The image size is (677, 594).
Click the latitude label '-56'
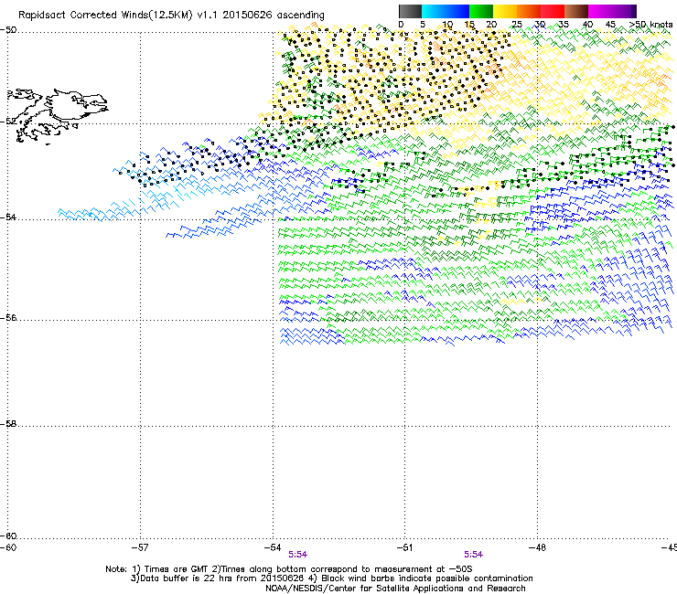point(8,317)
